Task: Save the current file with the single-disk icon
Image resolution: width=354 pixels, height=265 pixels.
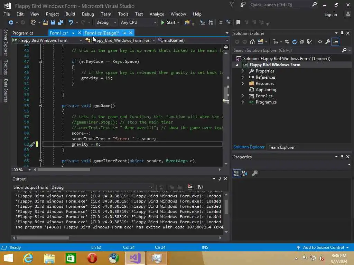Action: pos(53,22)
